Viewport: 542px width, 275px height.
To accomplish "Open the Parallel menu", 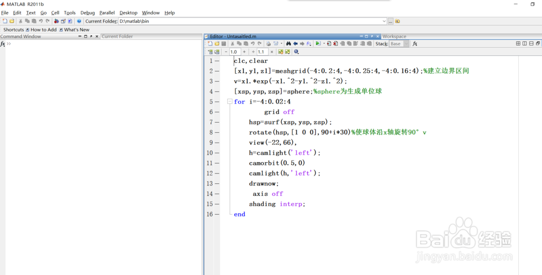I will point(107,13).
